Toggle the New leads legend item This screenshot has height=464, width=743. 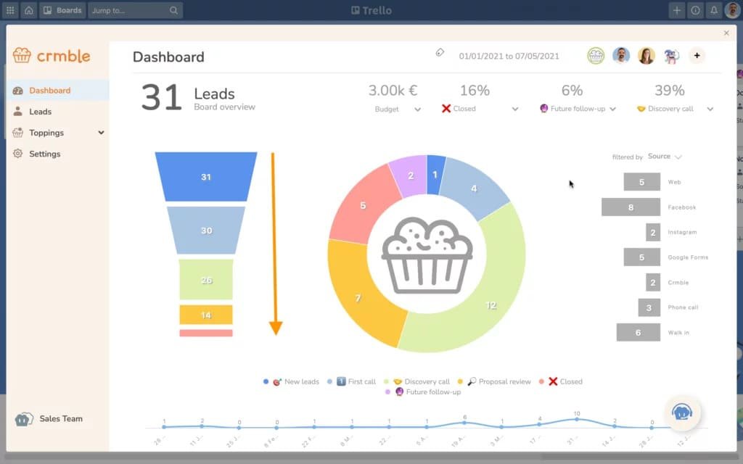click(x=290, y=381)
